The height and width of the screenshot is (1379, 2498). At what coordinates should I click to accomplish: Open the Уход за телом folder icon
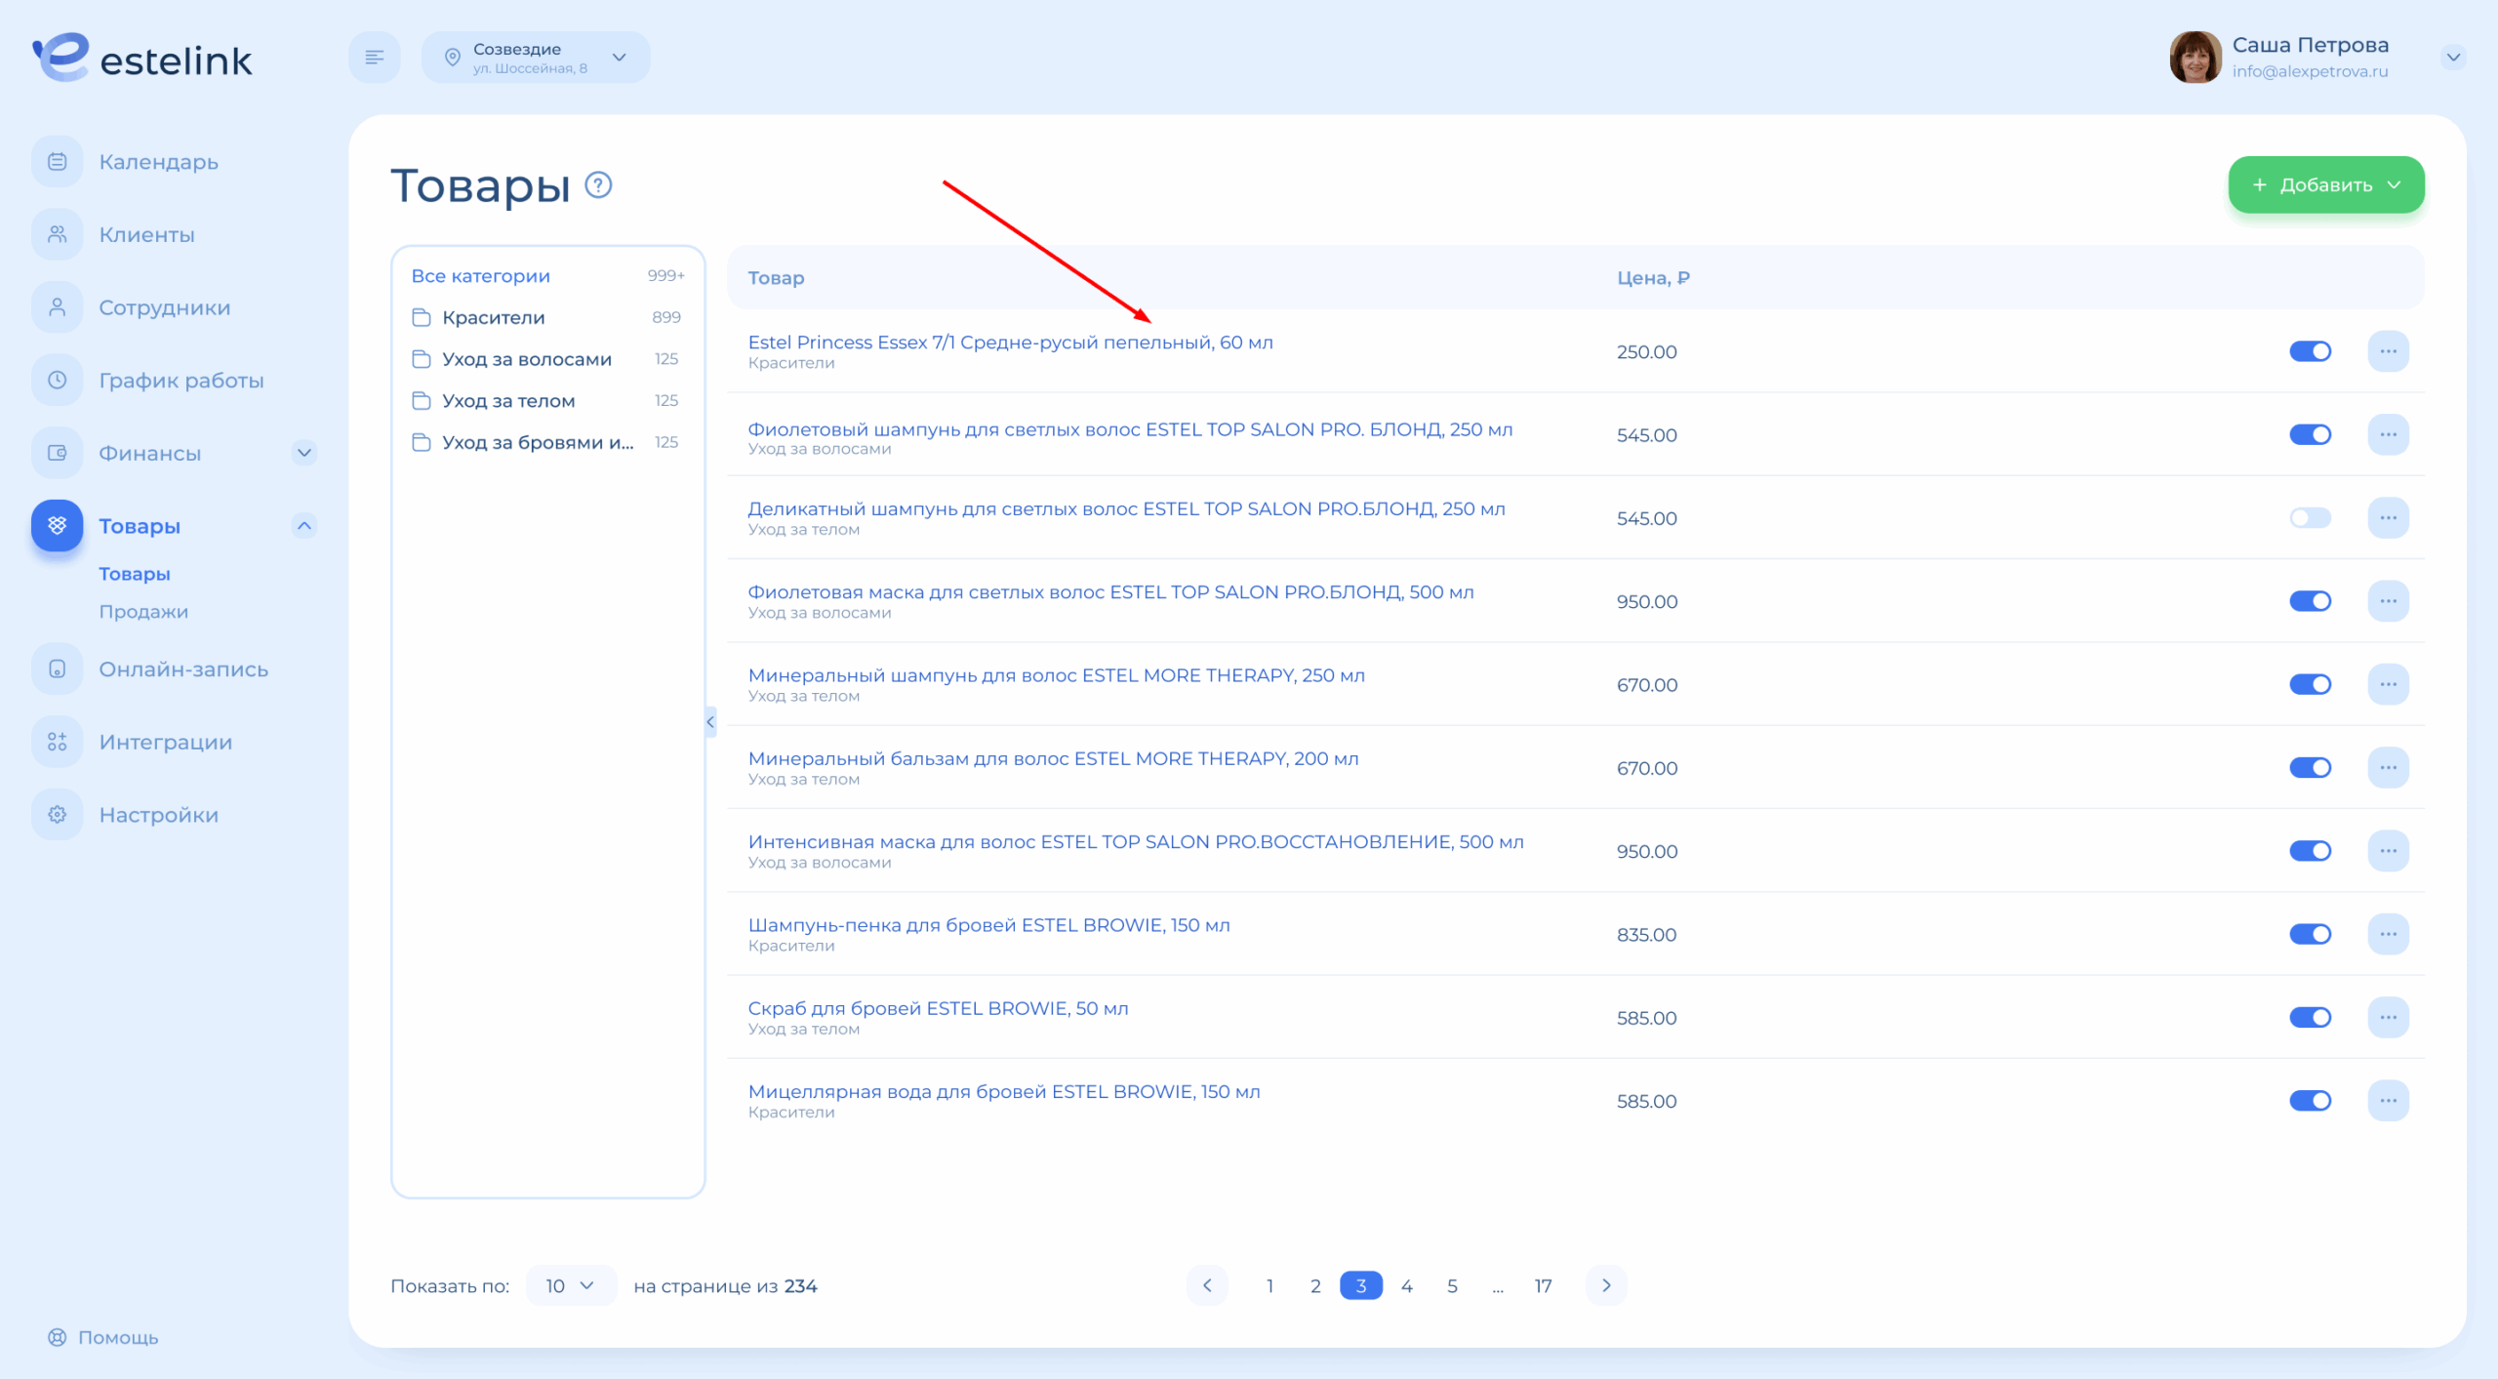(422, 400)
